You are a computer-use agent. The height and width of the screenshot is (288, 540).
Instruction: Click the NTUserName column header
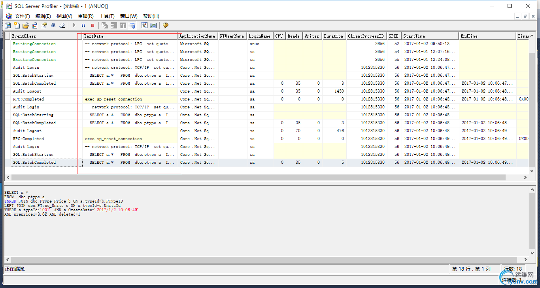point(233,36)
